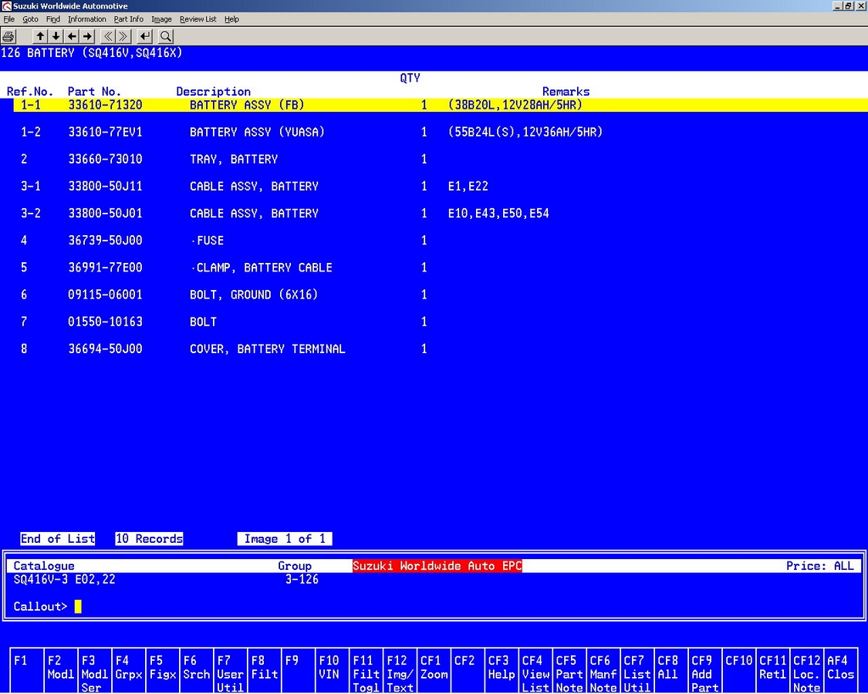Viewport: 868px width, 694px height.
Task: Click the AF4 Clos button
Action: tap(841, 670)
